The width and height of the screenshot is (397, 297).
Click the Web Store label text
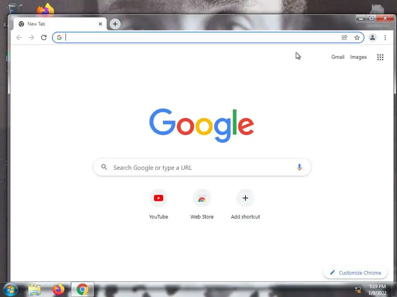pyautogui.click(x=202, y=217)
